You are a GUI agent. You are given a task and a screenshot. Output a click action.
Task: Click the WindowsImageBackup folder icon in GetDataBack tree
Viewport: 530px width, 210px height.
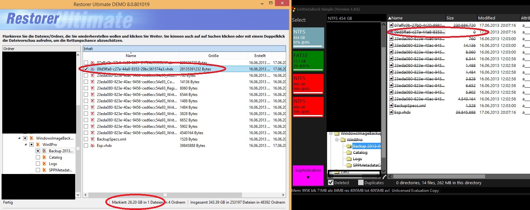[x=337, y=134]
